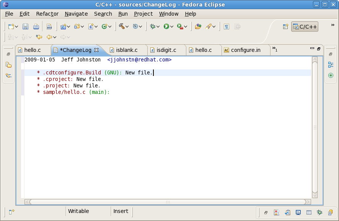This screenshot has width=339, height=221.
Task: Click the Open Perspective icon
Action: (285, 26)
